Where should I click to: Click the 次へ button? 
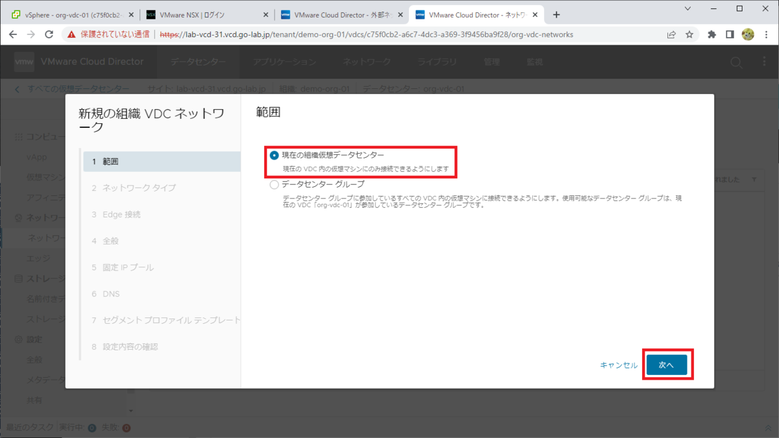click(x=667, y=365)
